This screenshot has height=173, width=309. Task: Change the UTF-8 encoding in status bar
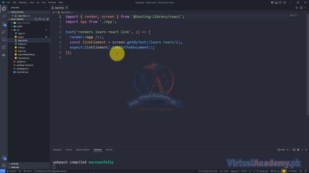click(x=244, y=171)
